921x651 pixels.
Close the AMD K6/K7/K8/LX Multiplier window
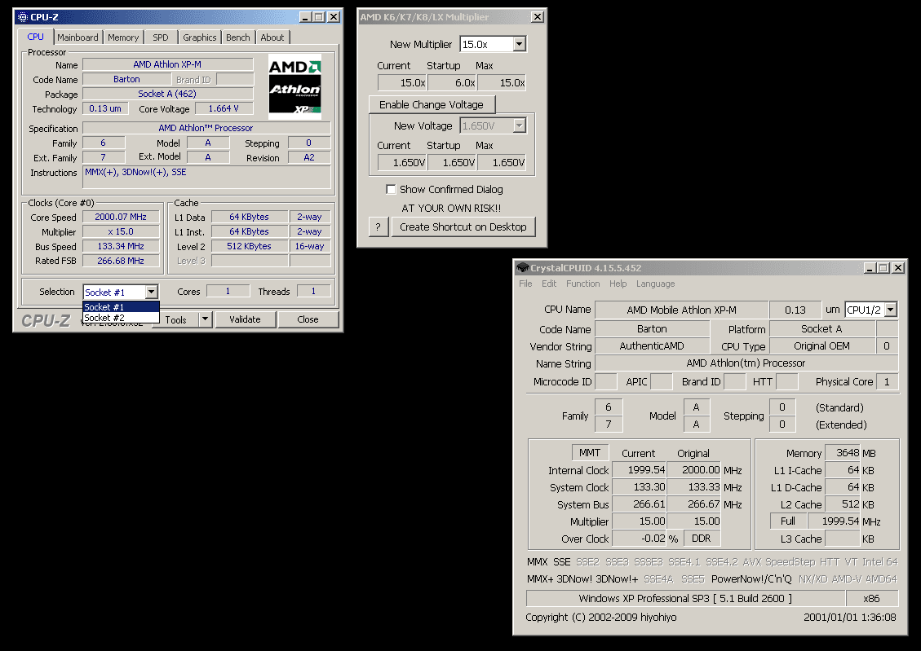(537, 17)
